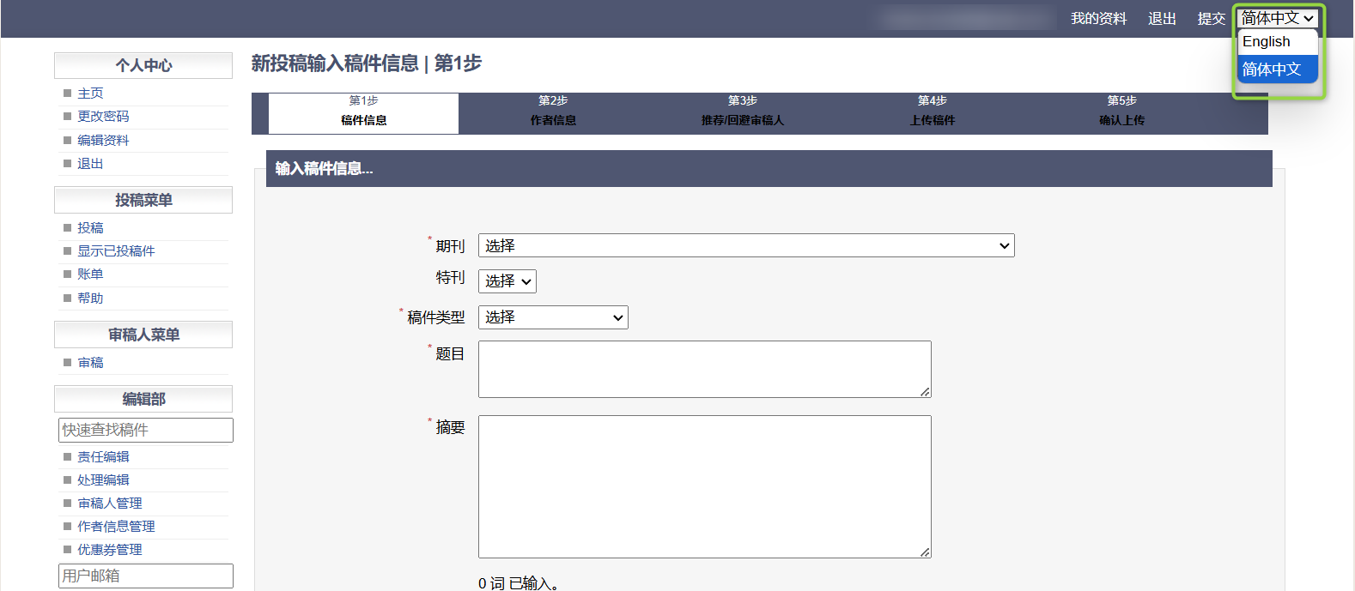Click 退出 in the top navigation bar
This screenshot has width=1355, height=591.
(x=1162, y=19)
